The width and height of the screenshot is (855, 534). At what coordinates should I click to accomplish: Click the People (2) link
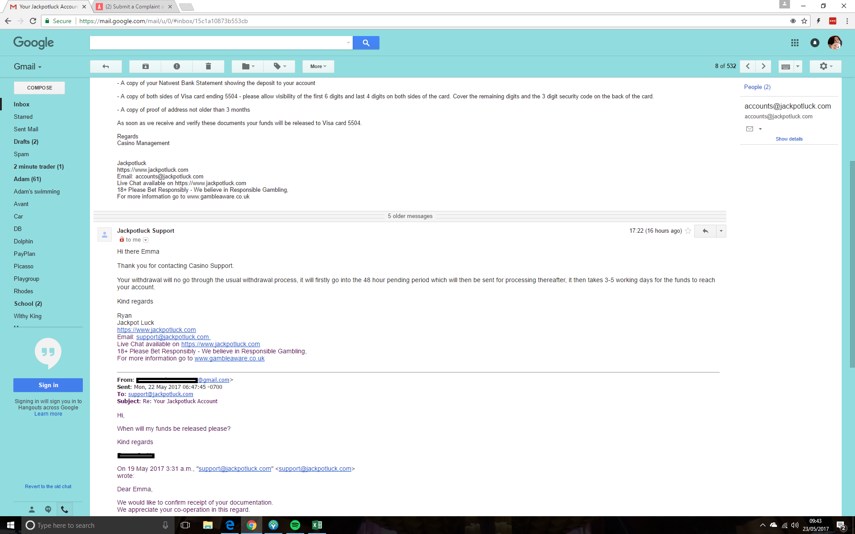[x=757, y=87]
